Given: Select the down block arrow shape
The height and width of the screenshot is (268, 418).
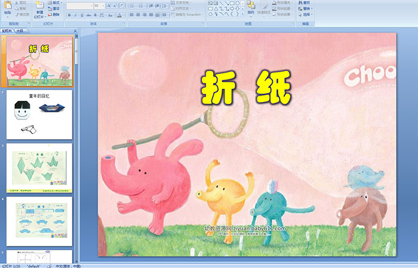Looking at the screenshot, I should tap(238, 9).
